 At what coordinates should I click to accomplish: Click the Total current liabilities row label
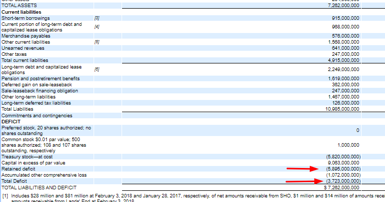pyautogui.click(x=25, y=60)
